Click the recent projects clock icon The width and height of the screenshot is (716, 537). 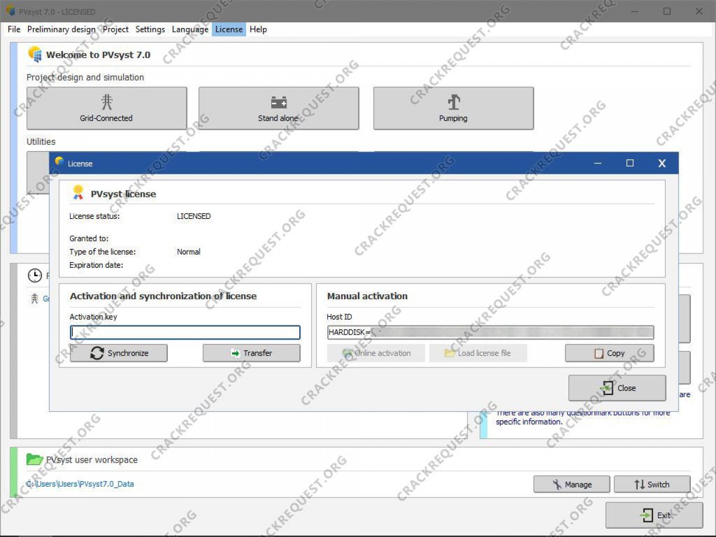point(35,275)
